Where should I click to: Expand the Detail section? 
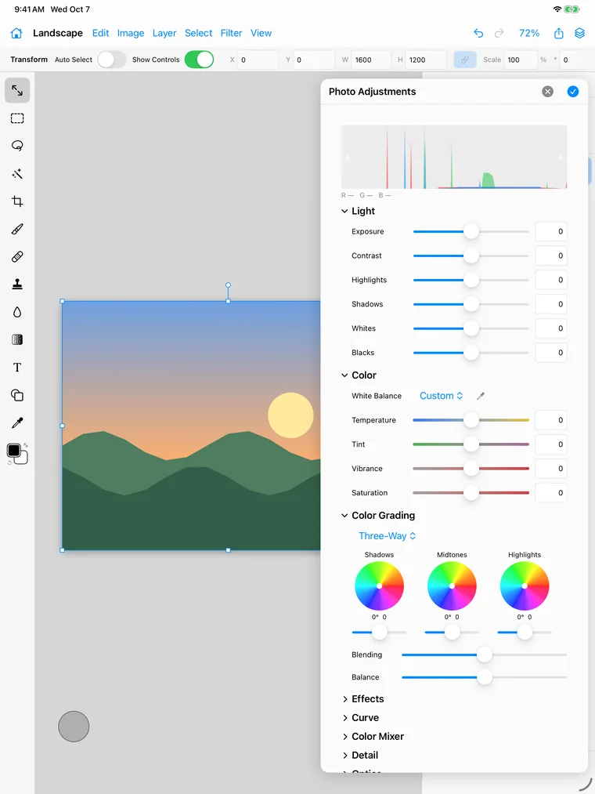(x=345, y=756)
